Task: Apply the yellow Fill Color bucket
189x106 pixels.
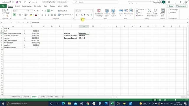Action: pyautogui.click(x=31, y=15)
